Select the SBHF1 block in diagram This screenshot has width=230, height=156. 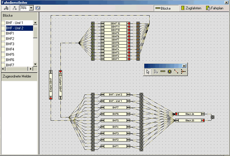click(x=115, y=59)
